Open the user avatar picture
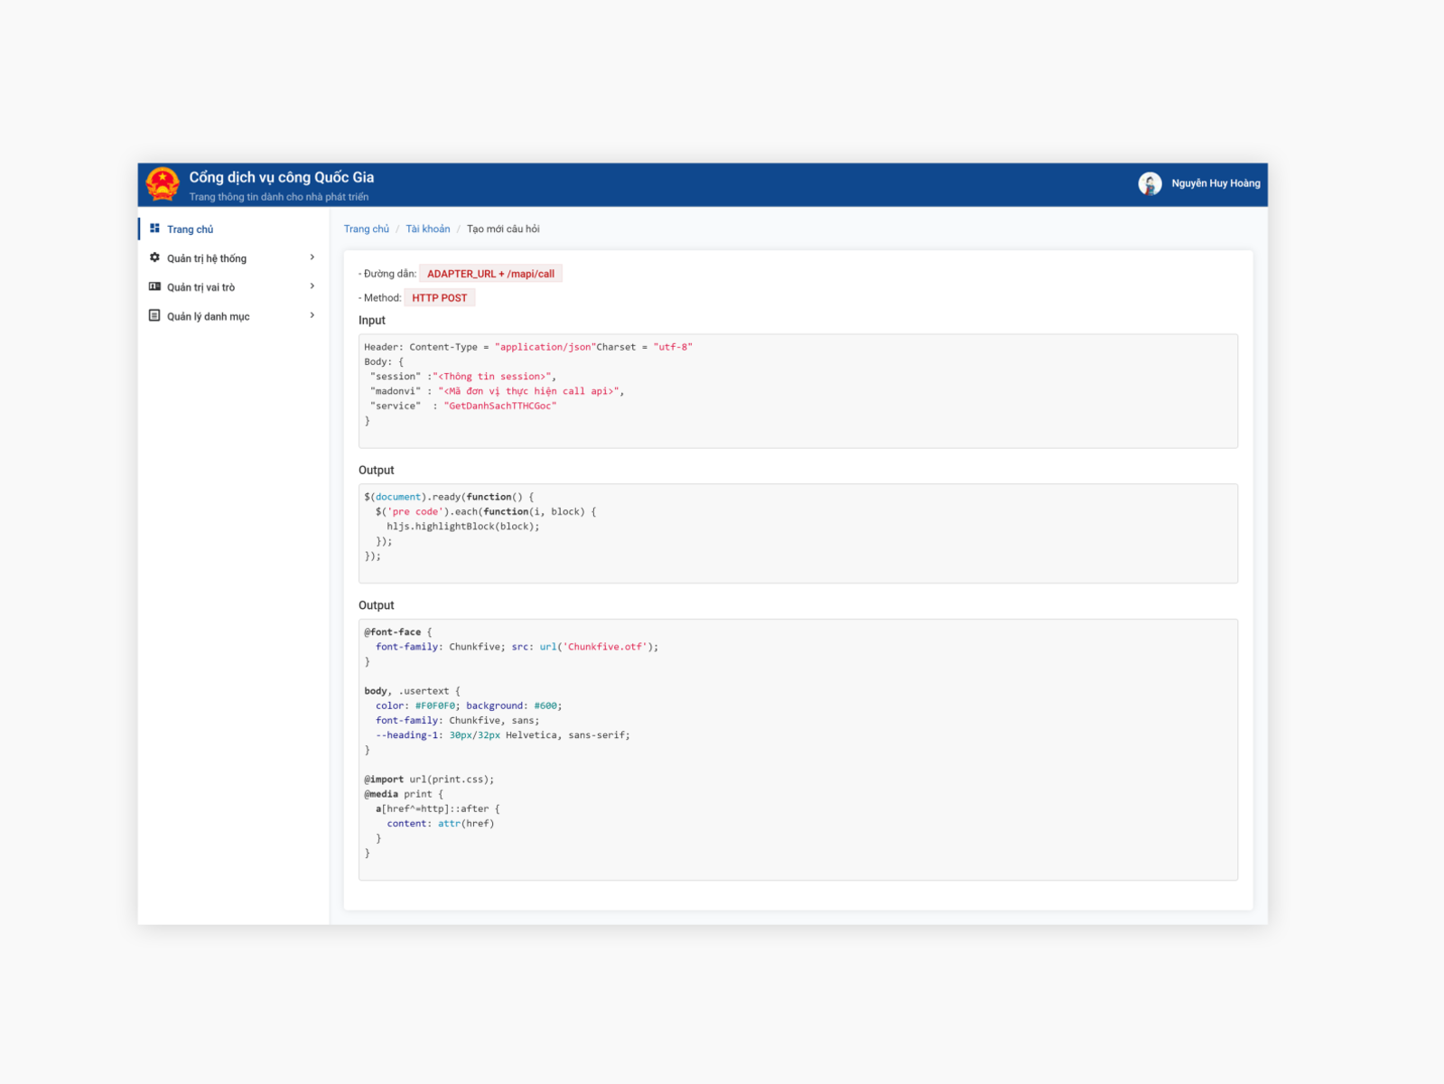 point(1150,183)
